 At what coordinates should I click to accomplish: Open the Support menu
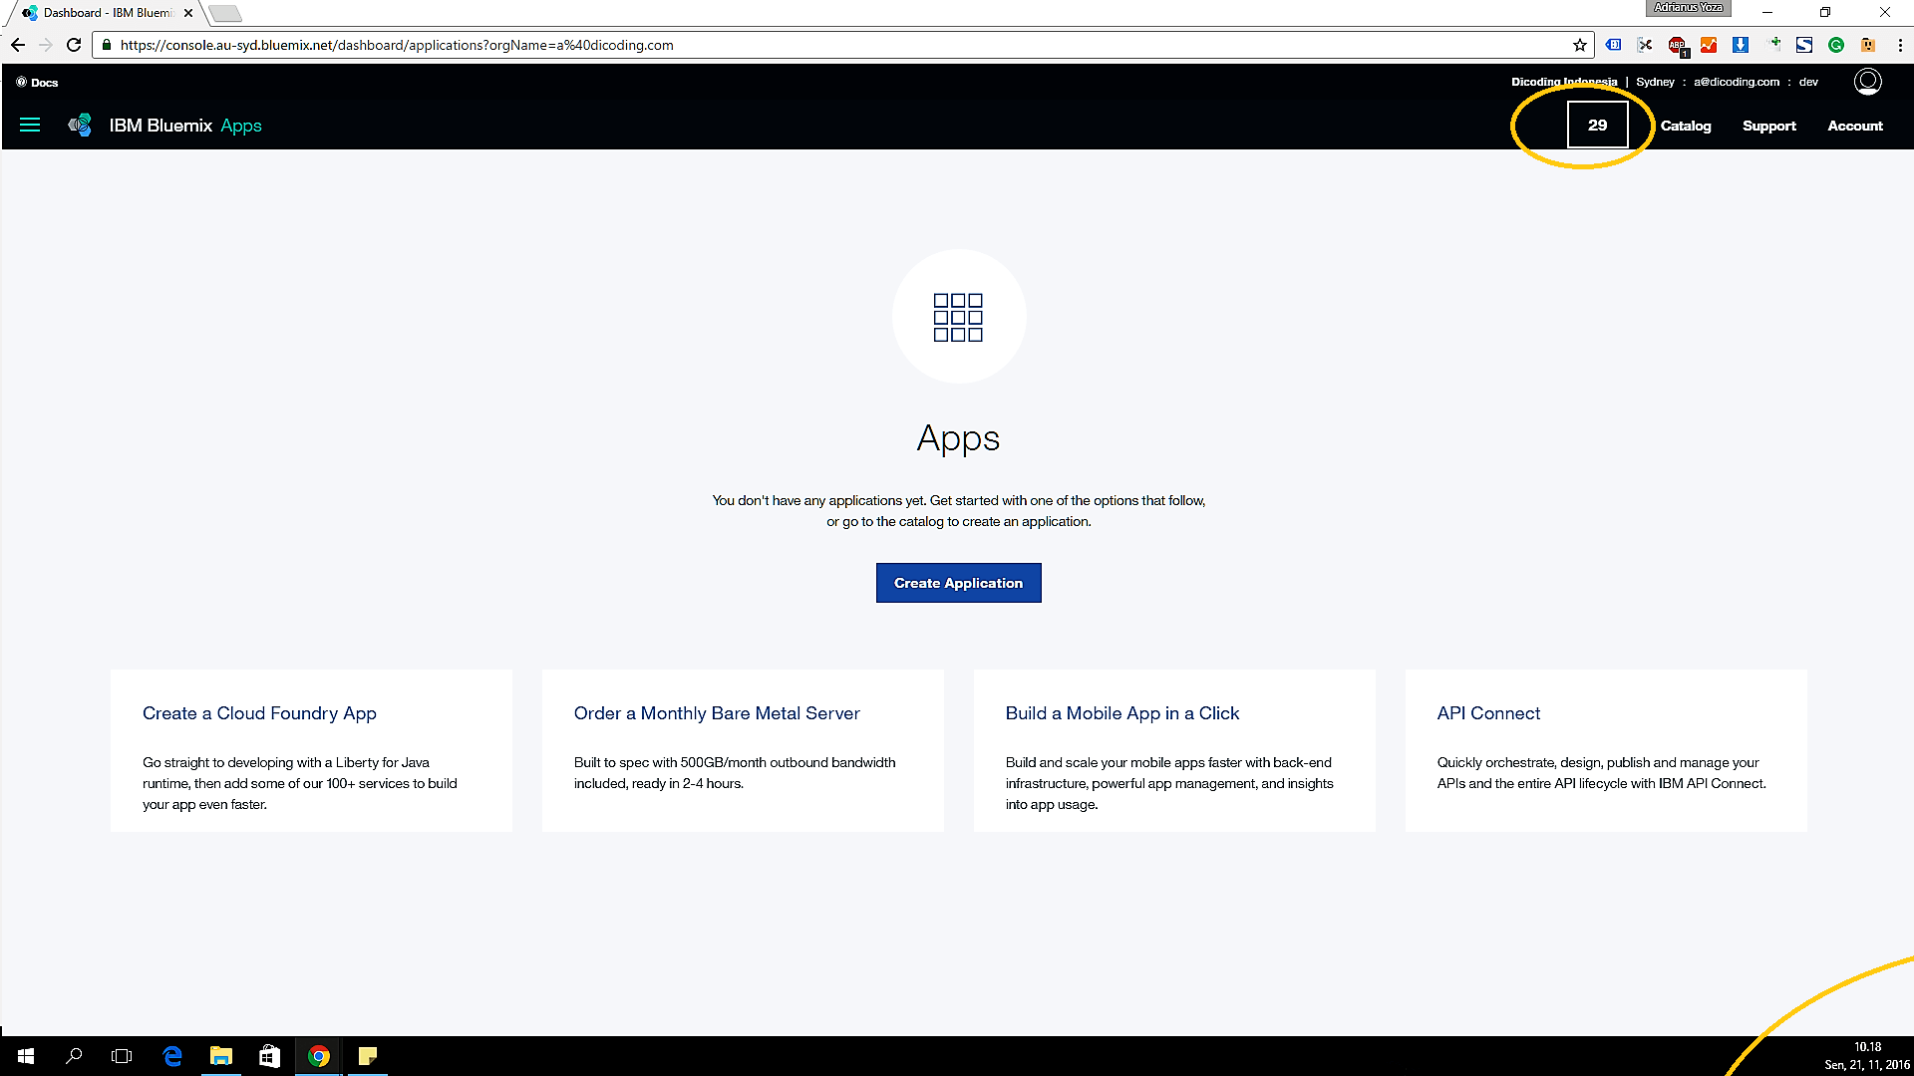tap(1768, 126)
